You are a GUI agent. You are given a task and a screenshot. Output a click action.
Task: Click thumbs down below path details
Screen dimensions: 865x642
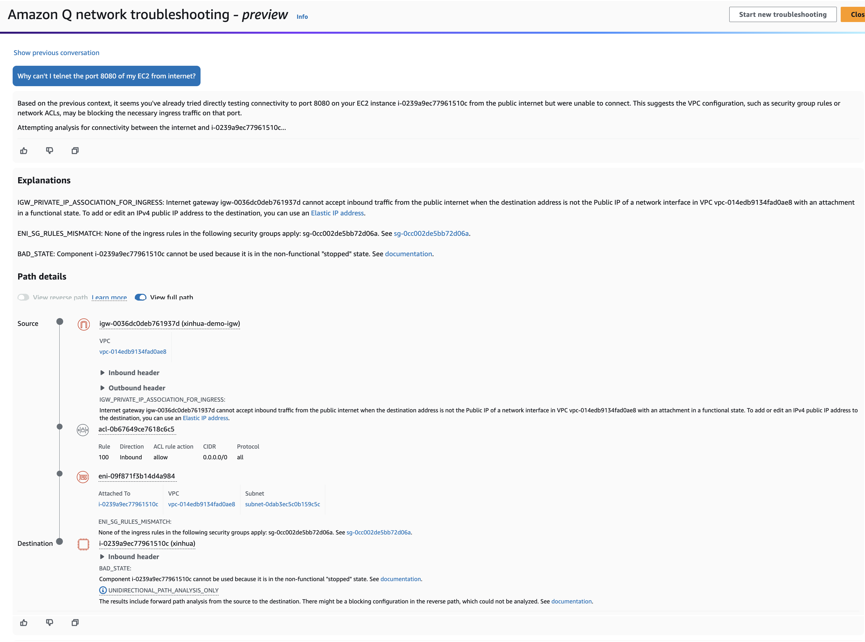pyautogui.click(x=49, y=623)
